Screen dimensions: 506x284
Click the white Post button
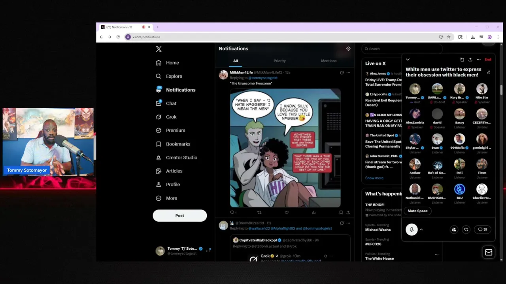[x=180, y=215]
